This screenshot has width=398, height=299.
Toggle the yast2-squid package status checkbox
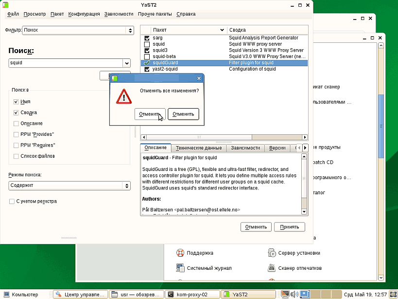[x=147, y=69]
